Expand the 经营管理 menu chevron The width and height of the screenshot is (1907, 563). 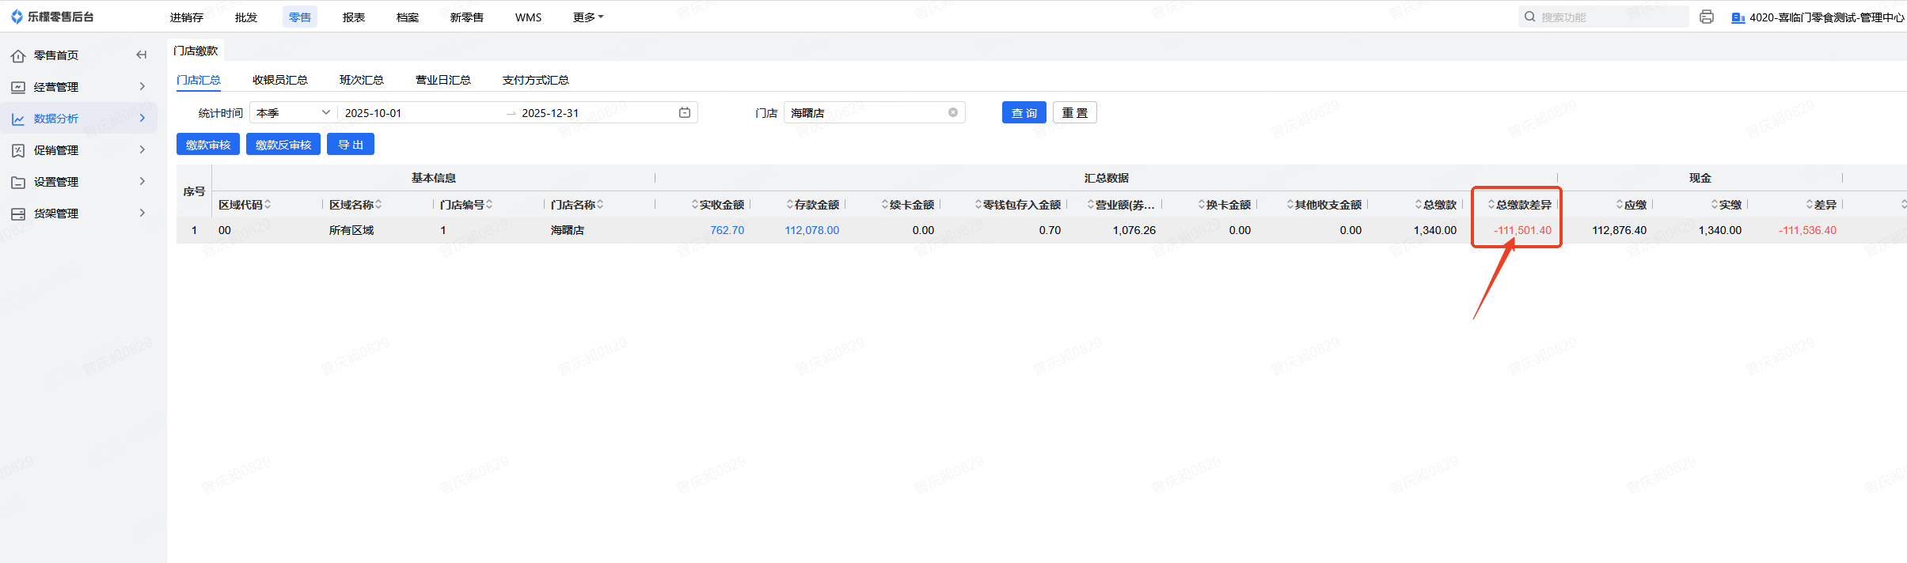coord(142,86)
